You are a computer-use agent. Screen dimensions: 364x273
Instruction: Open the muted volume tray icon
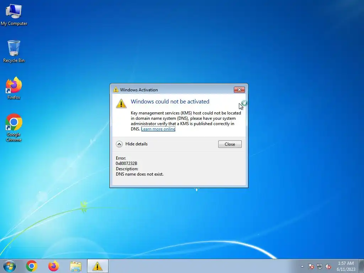[328, 266]
